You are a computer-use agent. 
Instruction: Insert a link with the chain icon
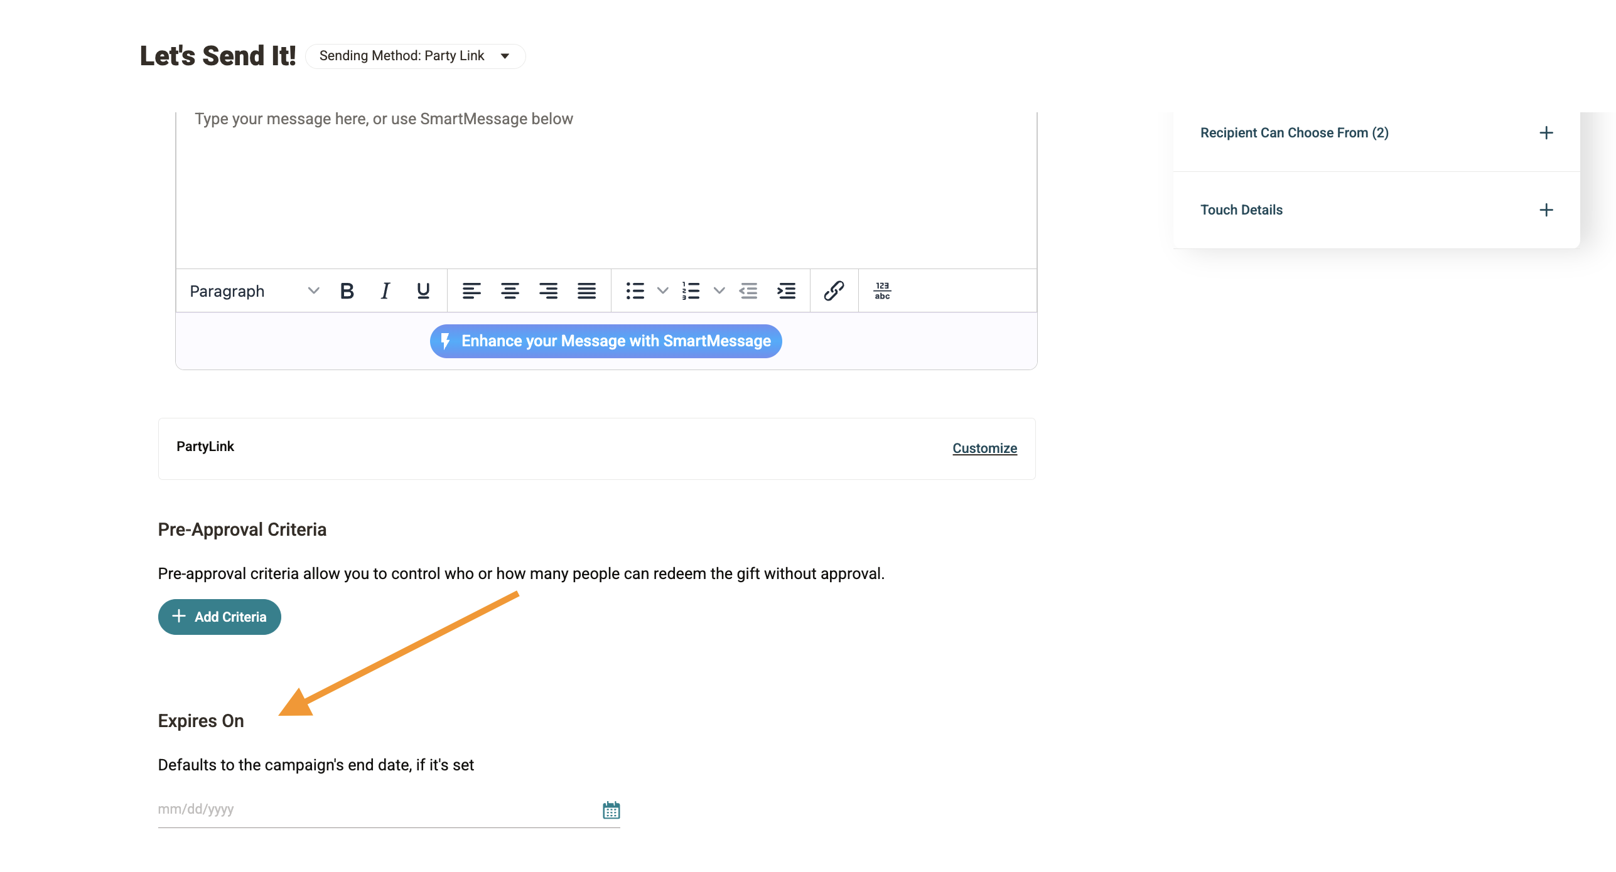point(834,291)
